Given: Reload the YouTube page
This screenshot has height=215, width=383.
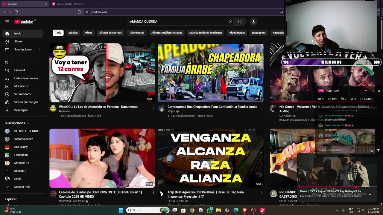Looking at the screenshot, I should [x=16, y=12].
